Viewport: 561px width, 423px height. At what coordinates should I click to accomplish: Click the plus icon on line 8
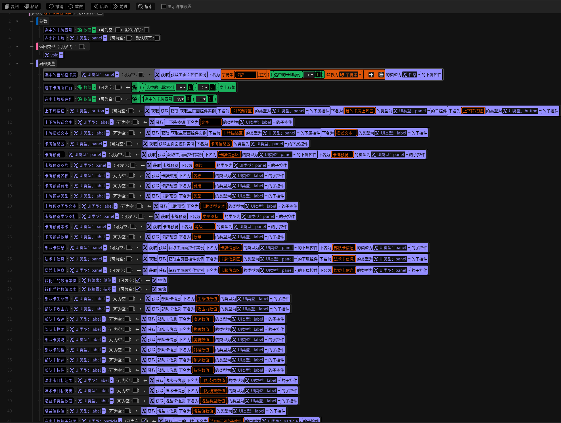371,75
